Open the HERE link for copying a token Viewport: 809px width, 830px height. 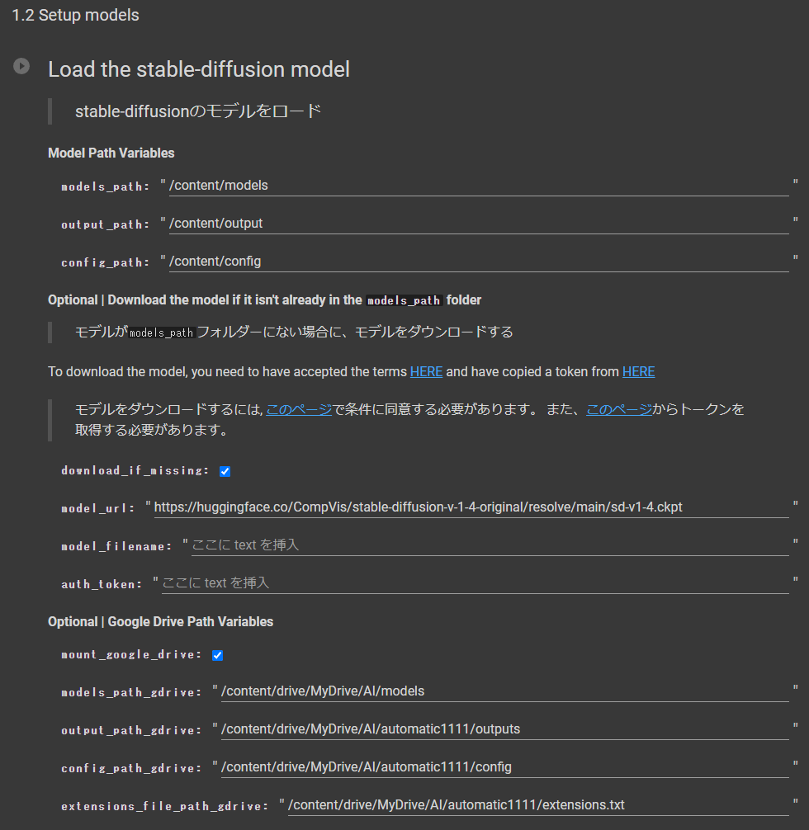click(x=638, y=372)
